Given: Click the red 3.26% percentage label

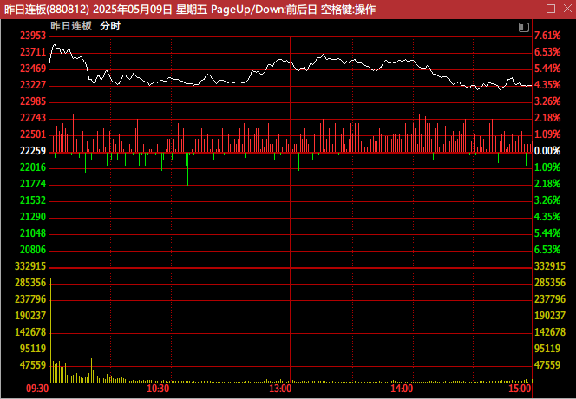Looking at the screenshot, I should pos(547,101).
